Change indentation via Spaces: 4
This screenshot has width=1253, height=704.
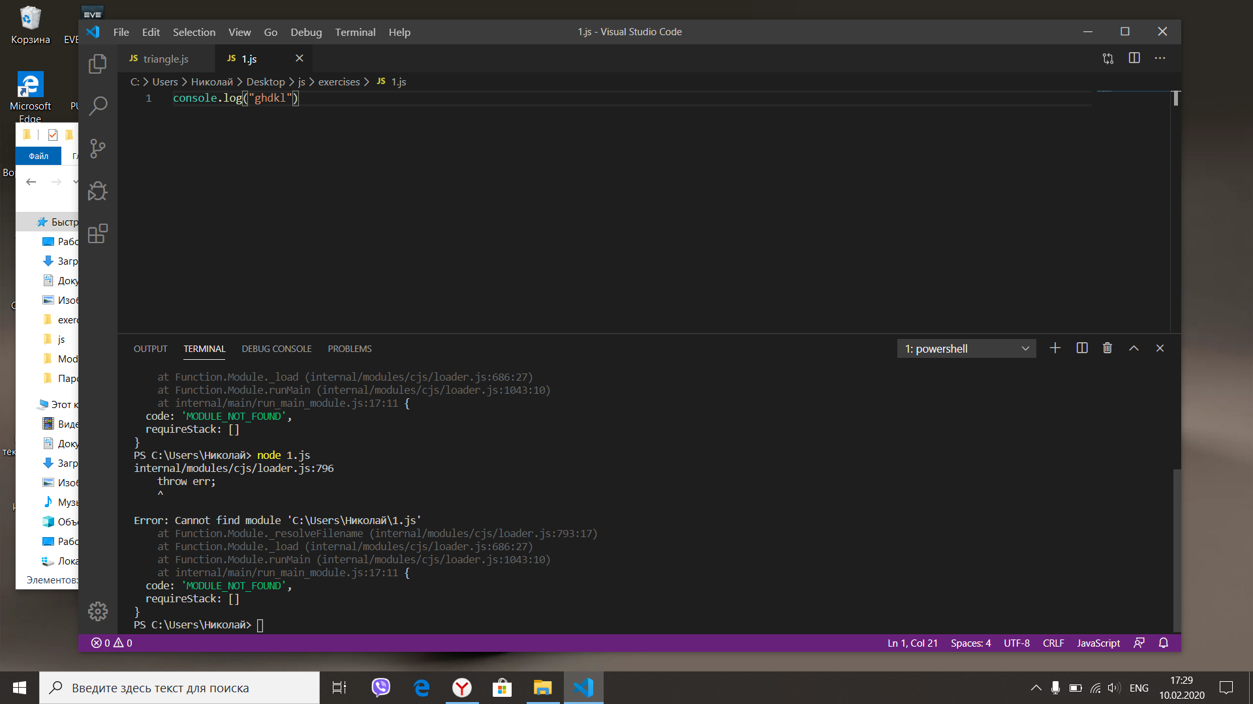pyautogui.click(x=970, y=643)
